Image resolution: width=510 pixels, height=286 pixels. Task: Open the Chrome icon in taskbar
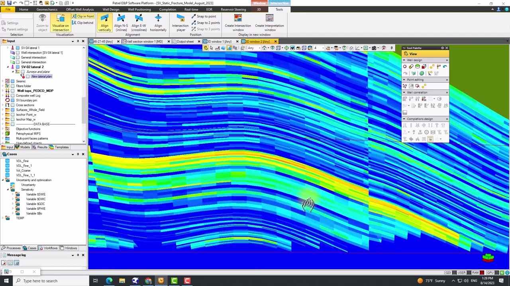(148, 281)
